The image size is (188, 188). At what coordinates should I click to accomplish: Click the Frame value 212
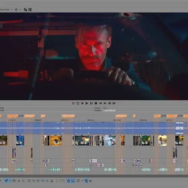[105, 108]
